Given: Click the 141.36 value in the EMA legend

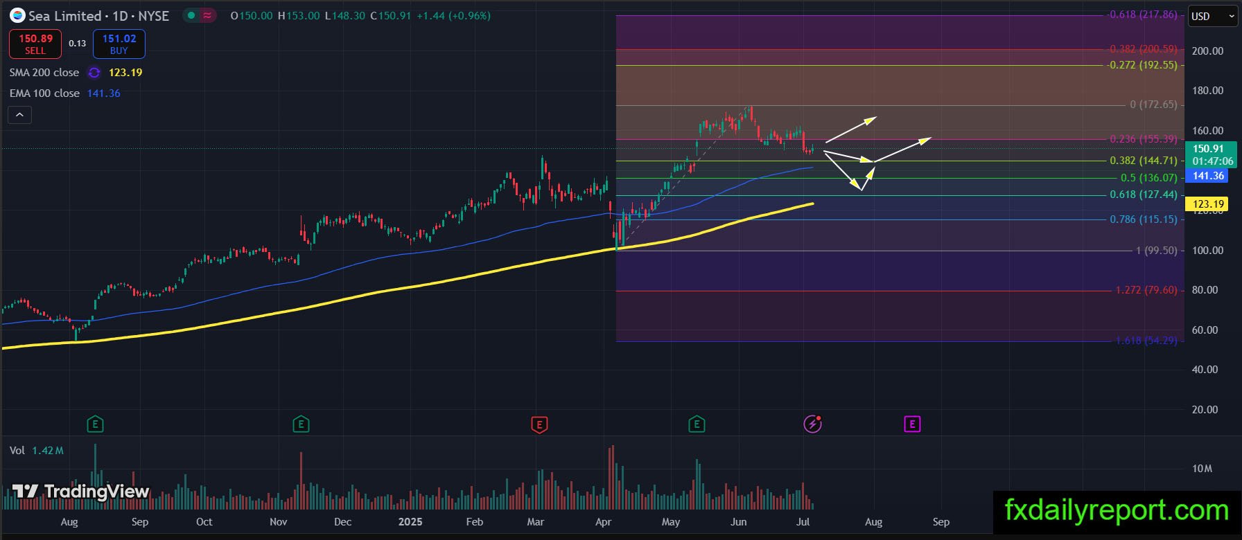Looking at the screenshot, I should (104, 93).
